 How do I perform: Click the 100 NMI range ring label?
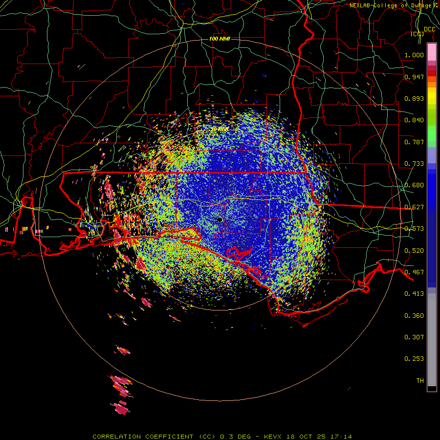tap(220, 39)
